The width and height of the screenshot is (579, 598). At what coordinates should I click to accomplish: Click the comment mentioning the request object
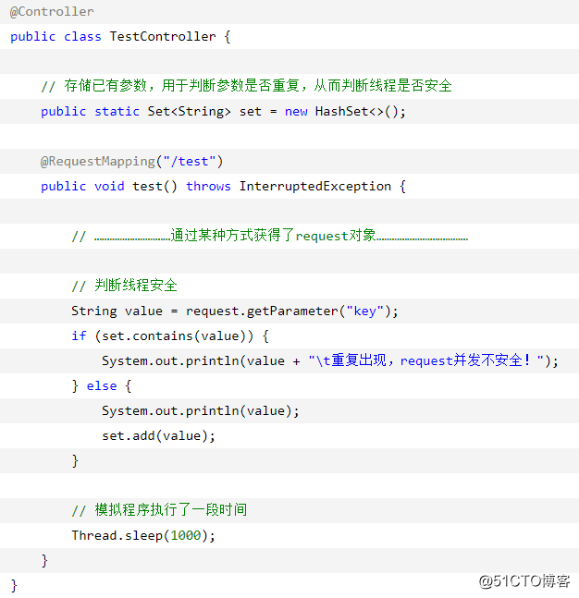pyautogui.click(x=270, y=236)
